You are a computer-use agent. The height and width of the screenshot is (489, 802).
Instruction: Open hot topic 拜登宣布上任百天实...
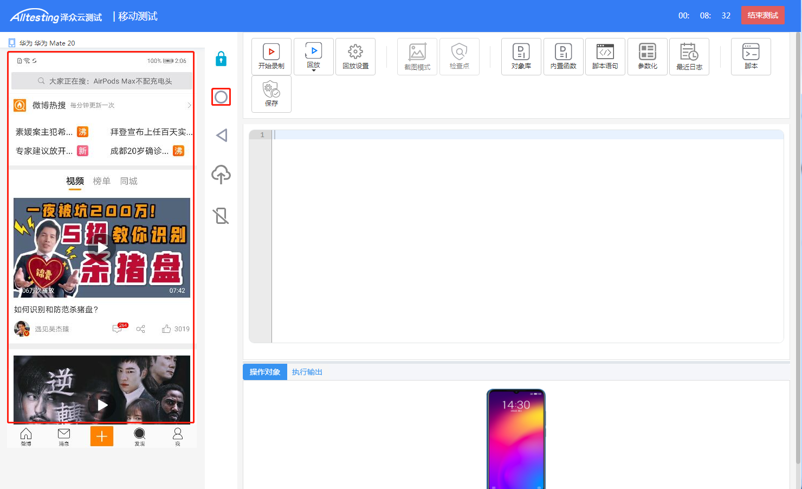151,132
